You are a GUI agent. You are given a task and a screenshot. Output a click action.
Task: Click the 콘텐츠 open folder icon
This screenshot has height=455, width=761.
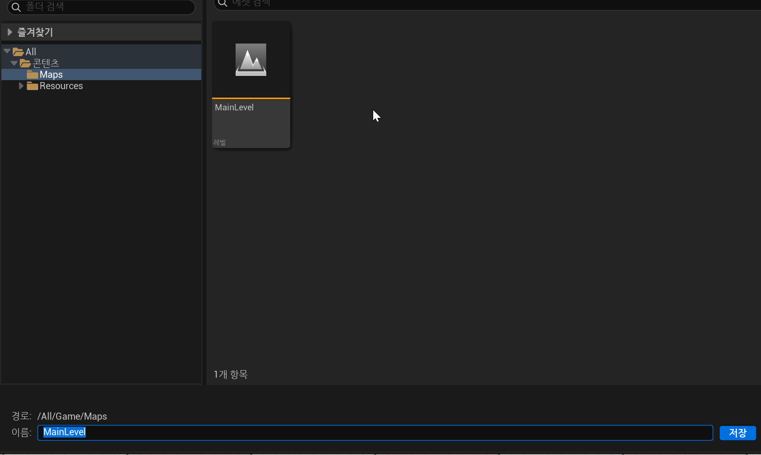25,63
